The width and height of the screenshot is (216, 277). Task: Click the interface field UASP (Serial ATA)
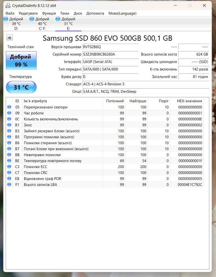click(x=111, y=62)
